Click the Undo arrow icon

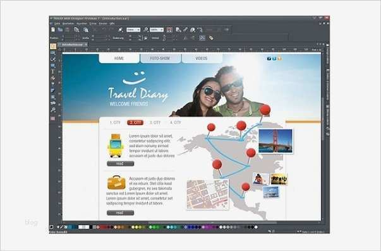104,30
